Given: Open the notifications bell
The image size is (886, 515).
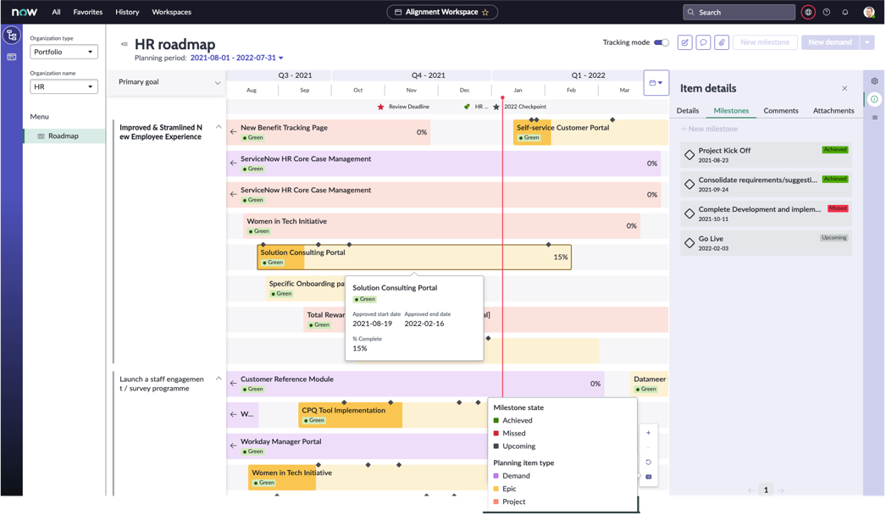Looking at the screenshot, I should [x=844, y=12].
